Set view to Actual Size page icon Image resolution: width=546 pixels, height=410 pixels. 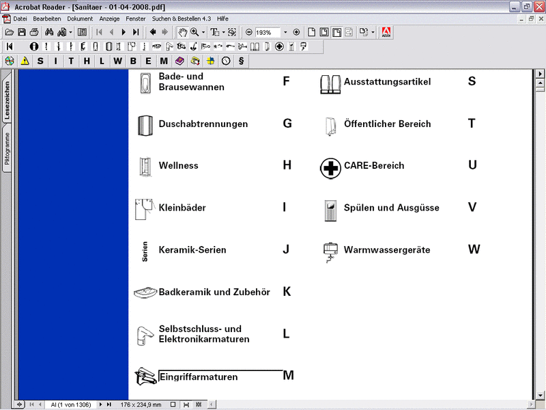tap(312, 32)
